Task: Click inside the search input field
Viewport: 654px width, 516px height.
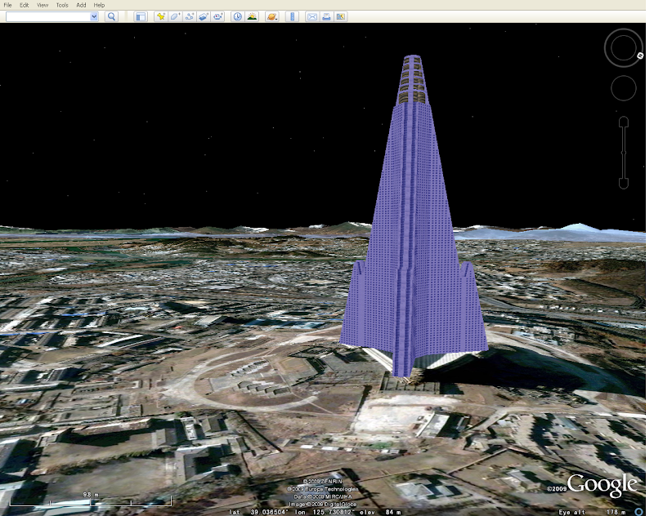Action: point(48,16)
